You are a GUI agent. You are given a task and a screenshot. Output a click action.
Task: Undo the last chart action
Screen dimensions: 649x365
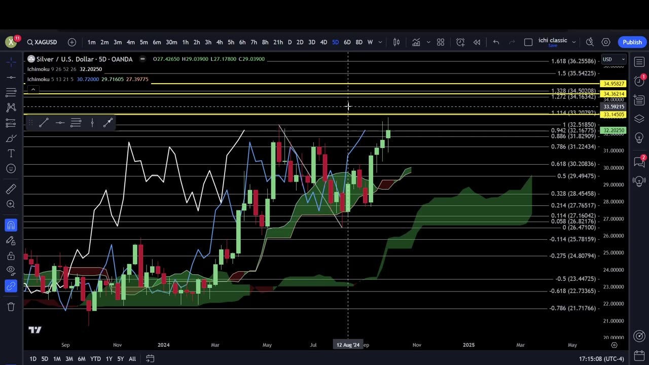(x=496, y=42)
